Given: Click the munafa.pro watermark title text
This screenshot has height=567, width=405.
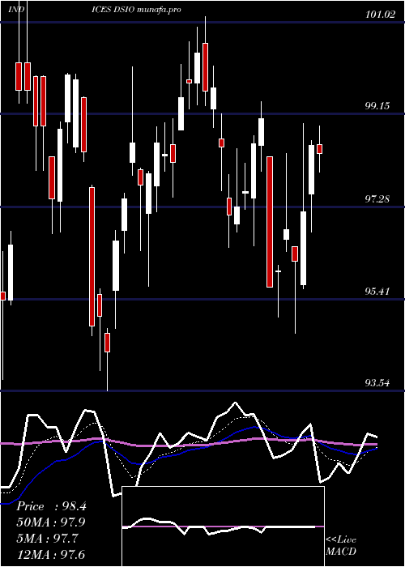Looking at the screenshot, I should pyautogui.click(x=159, y=10).
